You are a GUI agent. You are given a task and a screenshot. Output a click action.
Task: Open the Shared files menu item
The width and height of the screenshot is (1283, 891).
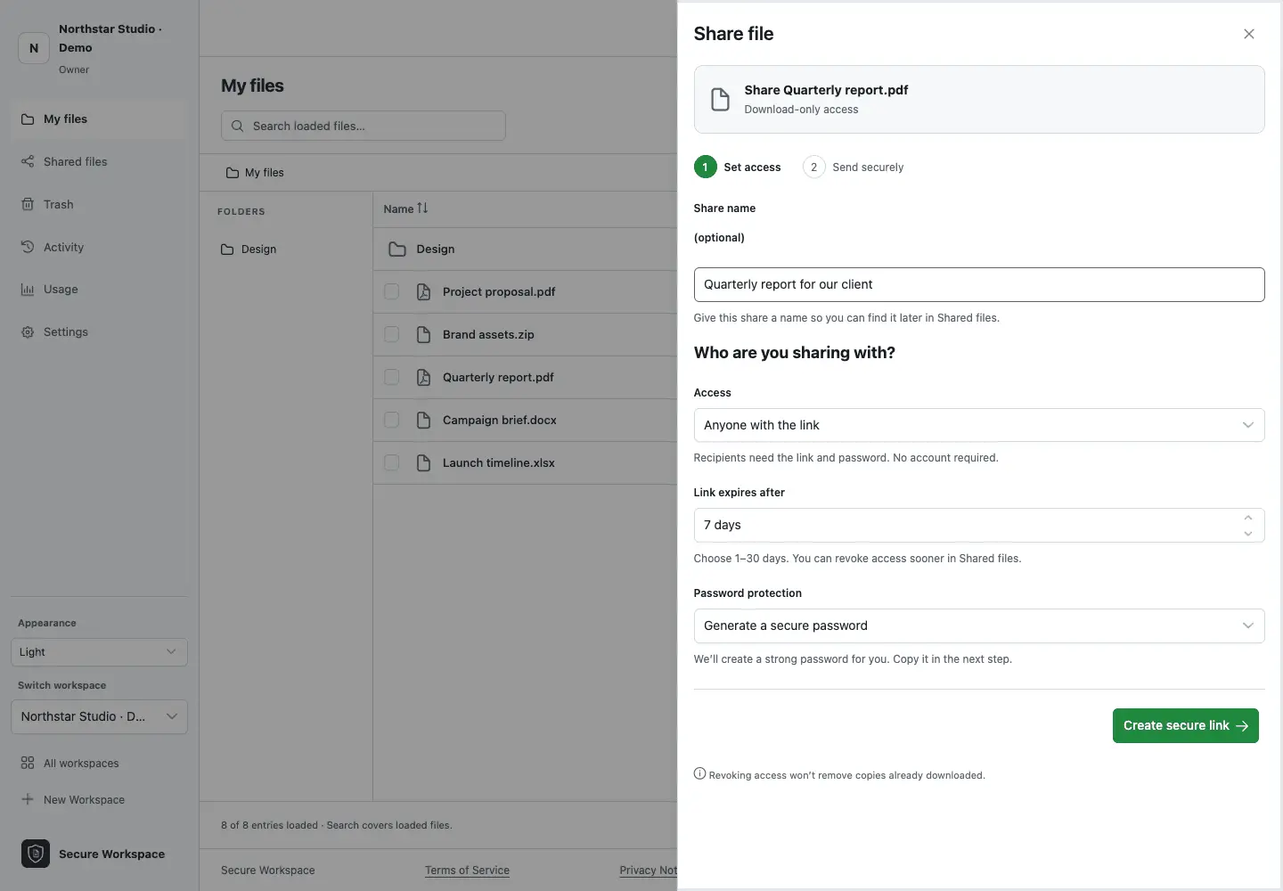[x=98, y=162]
